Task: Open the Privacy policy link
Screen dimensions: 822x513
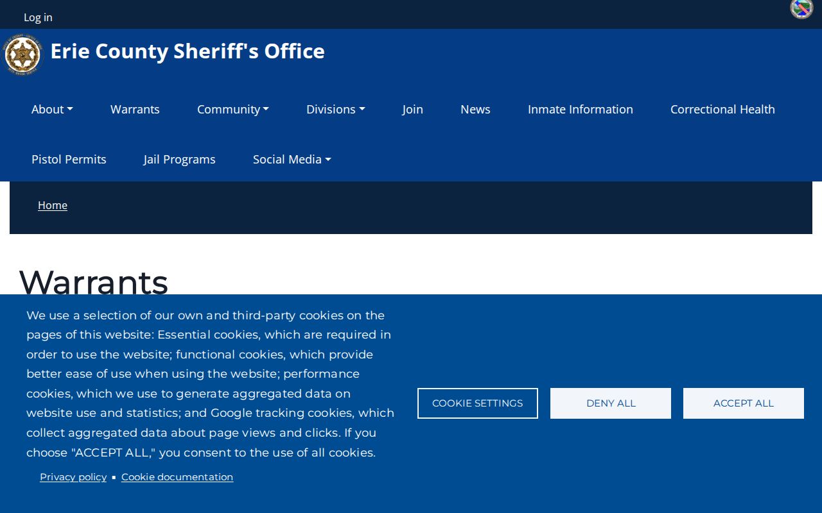Action: point(73,477)
